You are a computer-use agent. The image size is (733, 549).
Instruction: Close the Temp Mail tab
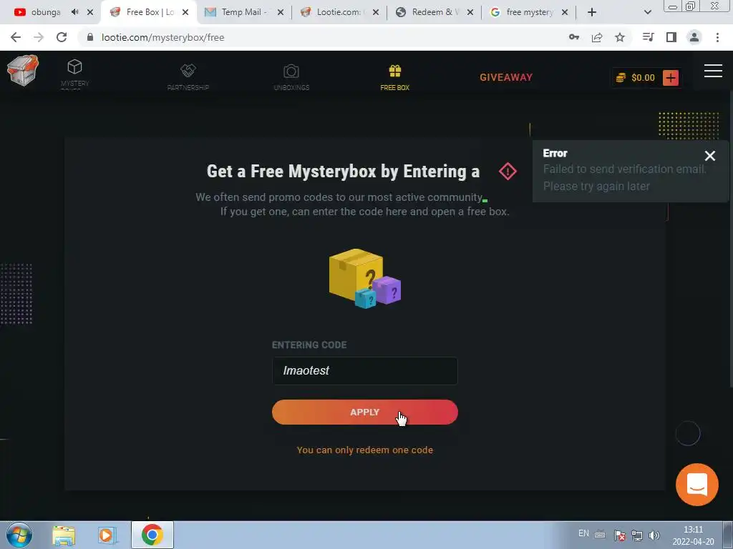coord(281,12)
